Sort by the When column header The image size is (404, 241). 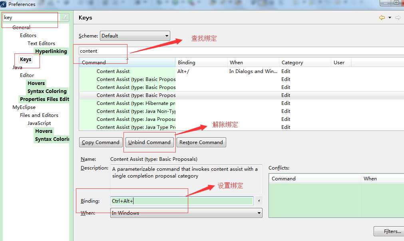point(253,63)
